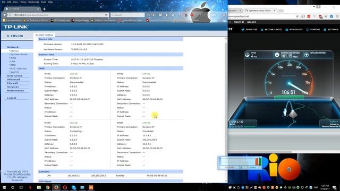Viewport: 340px width, 191px height.
Task: Open the Switch sidebar entry
Action: [14, 72]
